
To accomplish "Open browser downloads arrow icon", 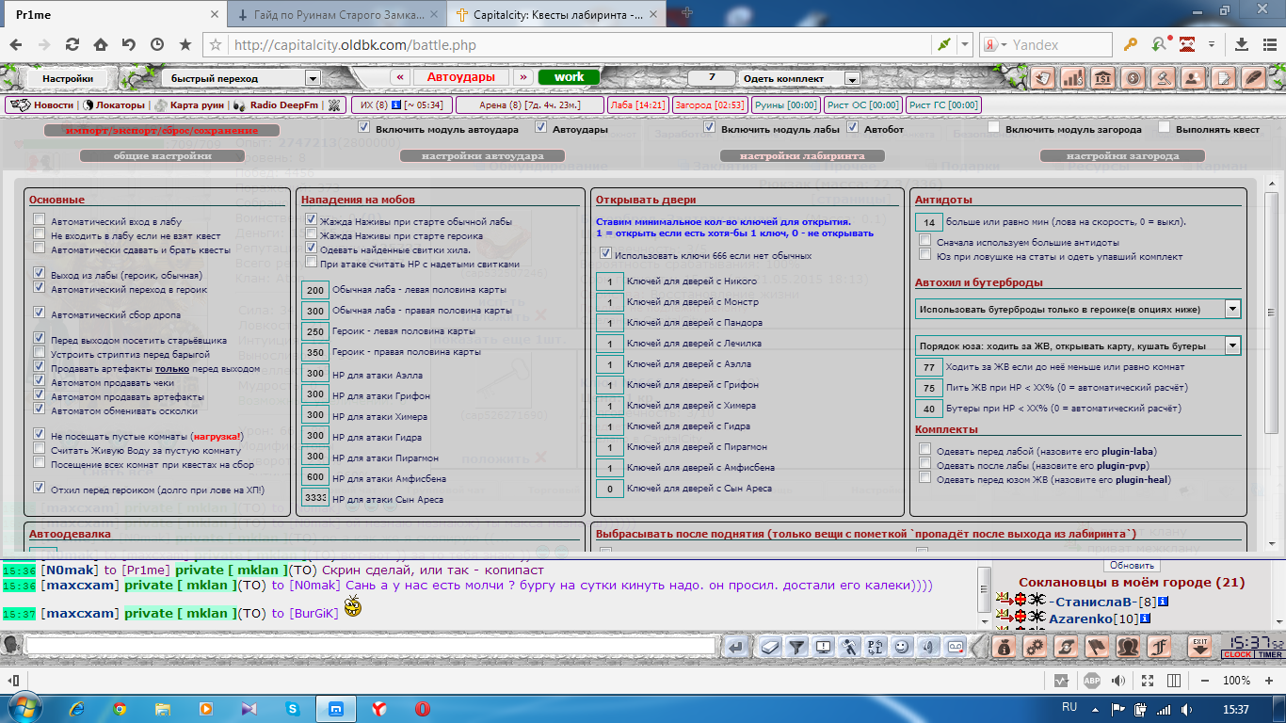I will pos(1241,44).
